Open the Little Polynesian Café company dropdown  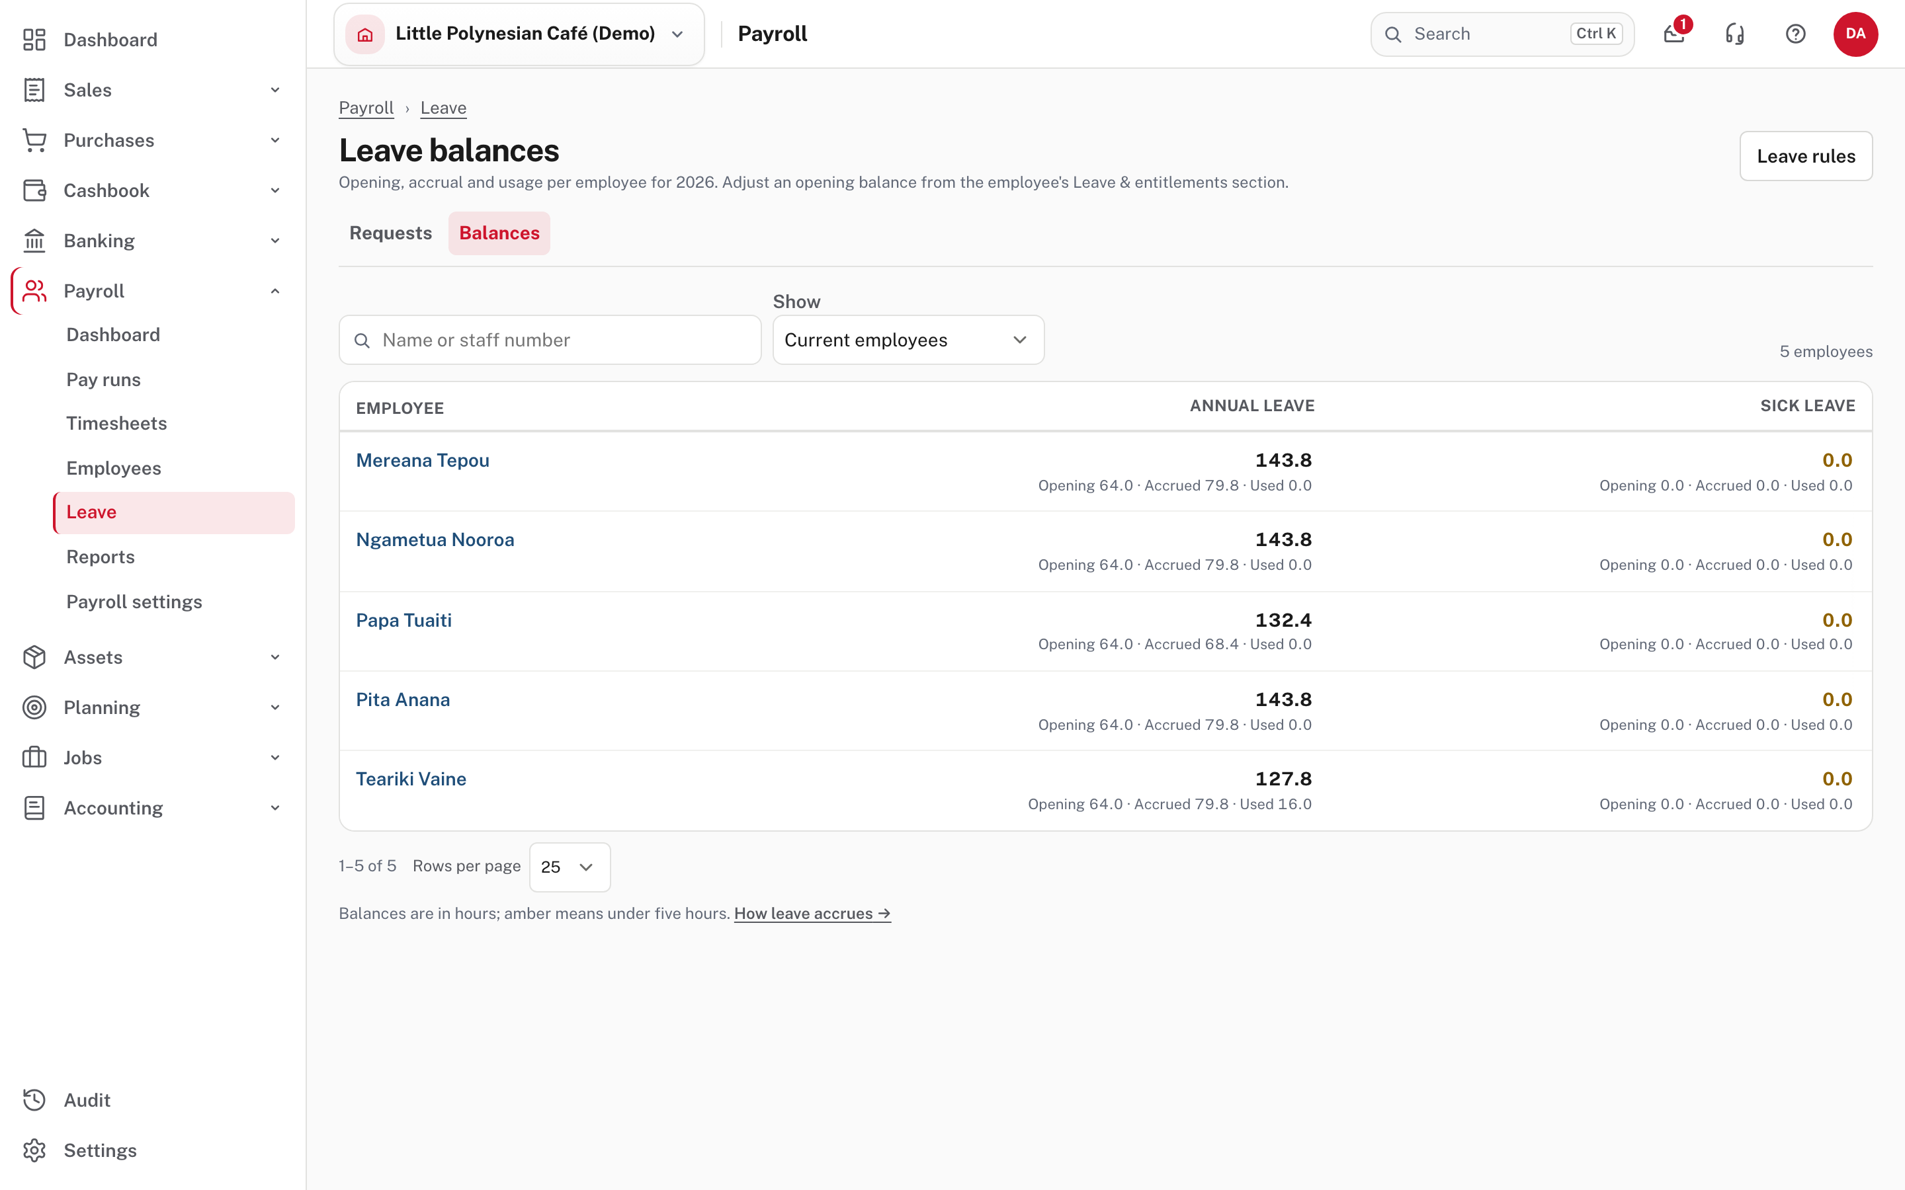click(x=519, y=34)
